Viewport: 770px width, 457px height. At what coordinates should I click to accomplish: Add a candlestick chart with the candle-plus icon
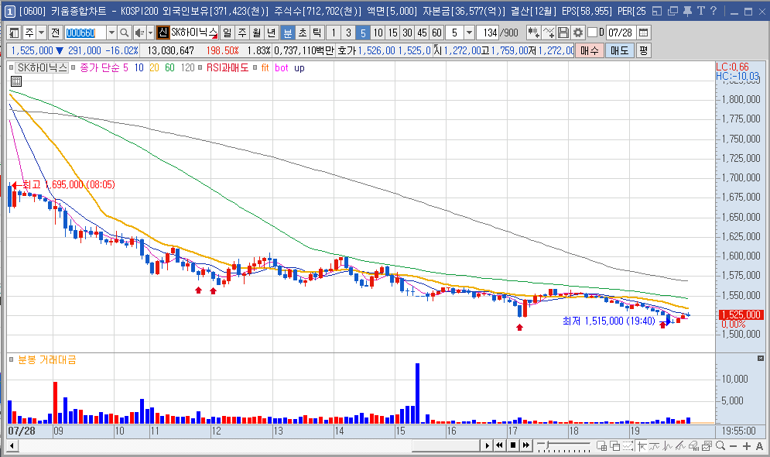point(534,33)
